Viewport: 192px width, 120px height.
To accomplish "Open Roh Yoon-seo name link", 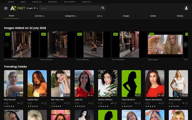I will [57, 99].
